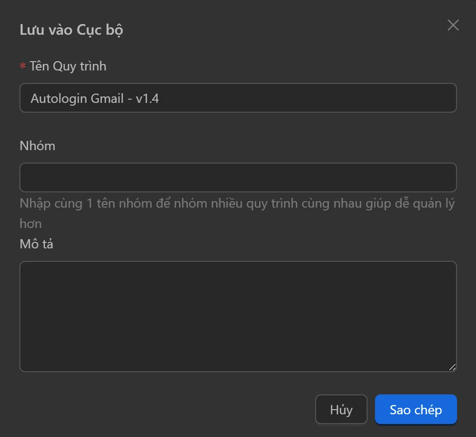Confirm save by clicking Sao chép

(415, 409)
